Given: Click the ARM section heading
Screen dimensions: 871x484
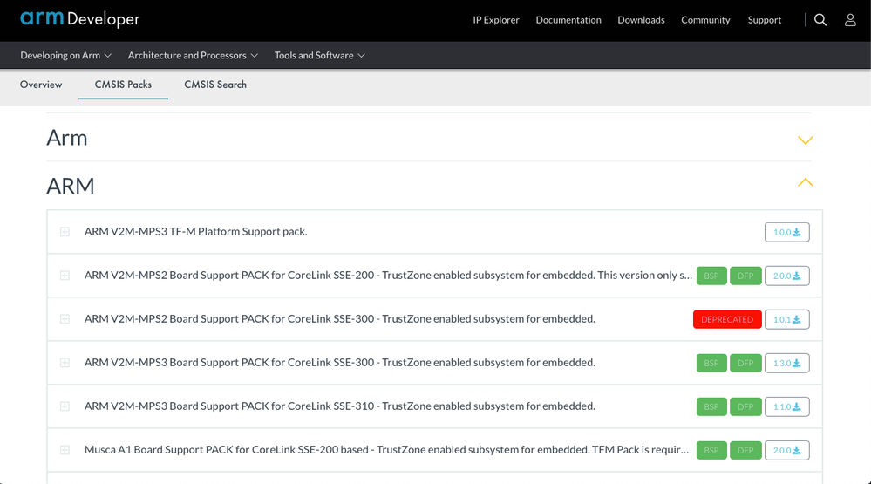Looking at the screenshot, I should pos(71,186).
